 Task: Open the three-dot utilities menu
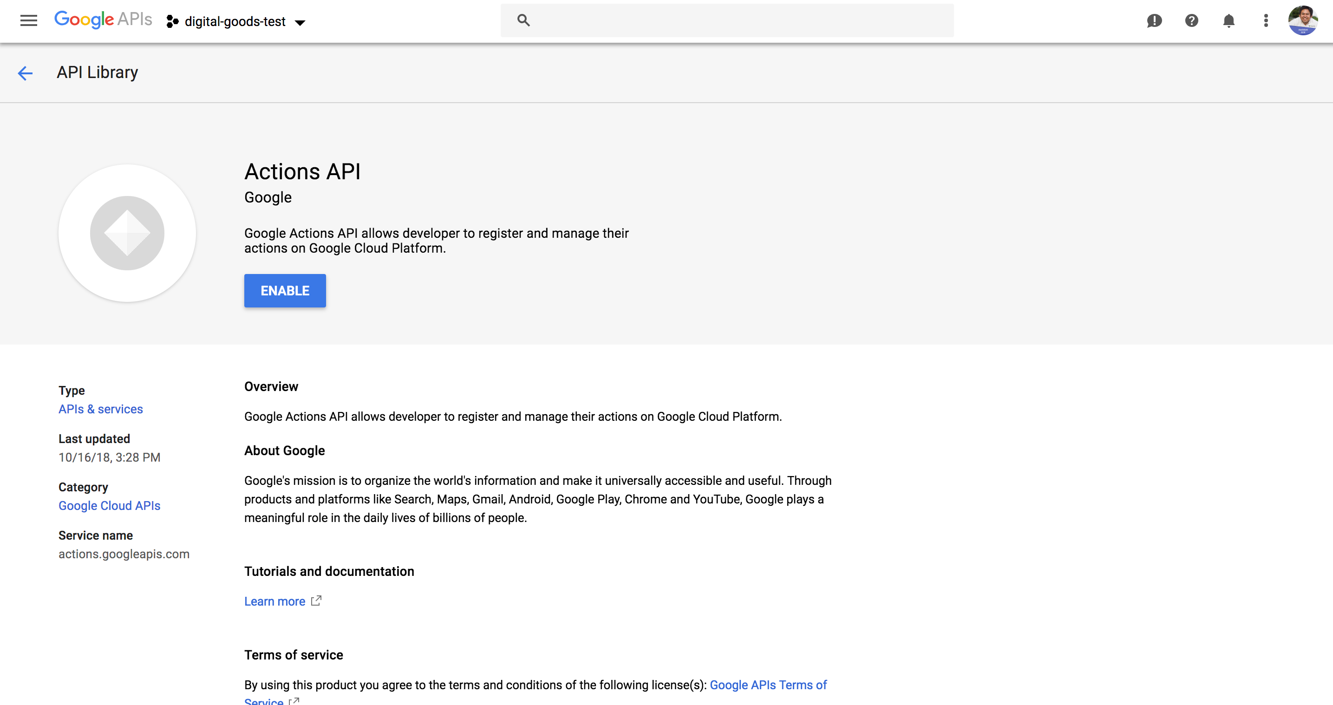coord(1266,21)
